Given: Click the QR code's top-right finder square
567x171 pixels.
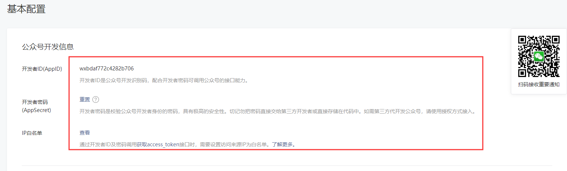Looking at the screenshot, I should tap(555, 40).
